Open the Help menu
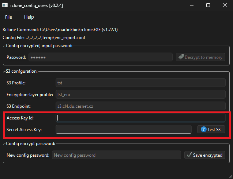 pos(29,17)
